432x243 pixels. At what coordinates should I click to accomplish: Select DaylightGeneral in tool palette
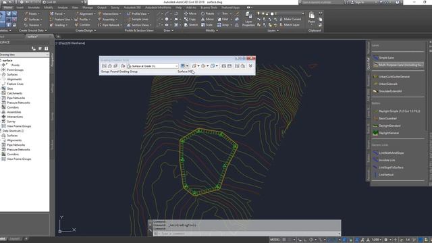pyautogui.click(x=385, y=133)
